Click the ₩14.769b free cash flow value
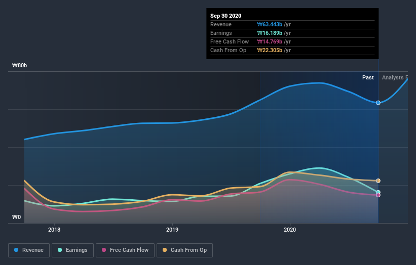Image resolution: width=416 pixels, height=265 pixels. [270, 42]
